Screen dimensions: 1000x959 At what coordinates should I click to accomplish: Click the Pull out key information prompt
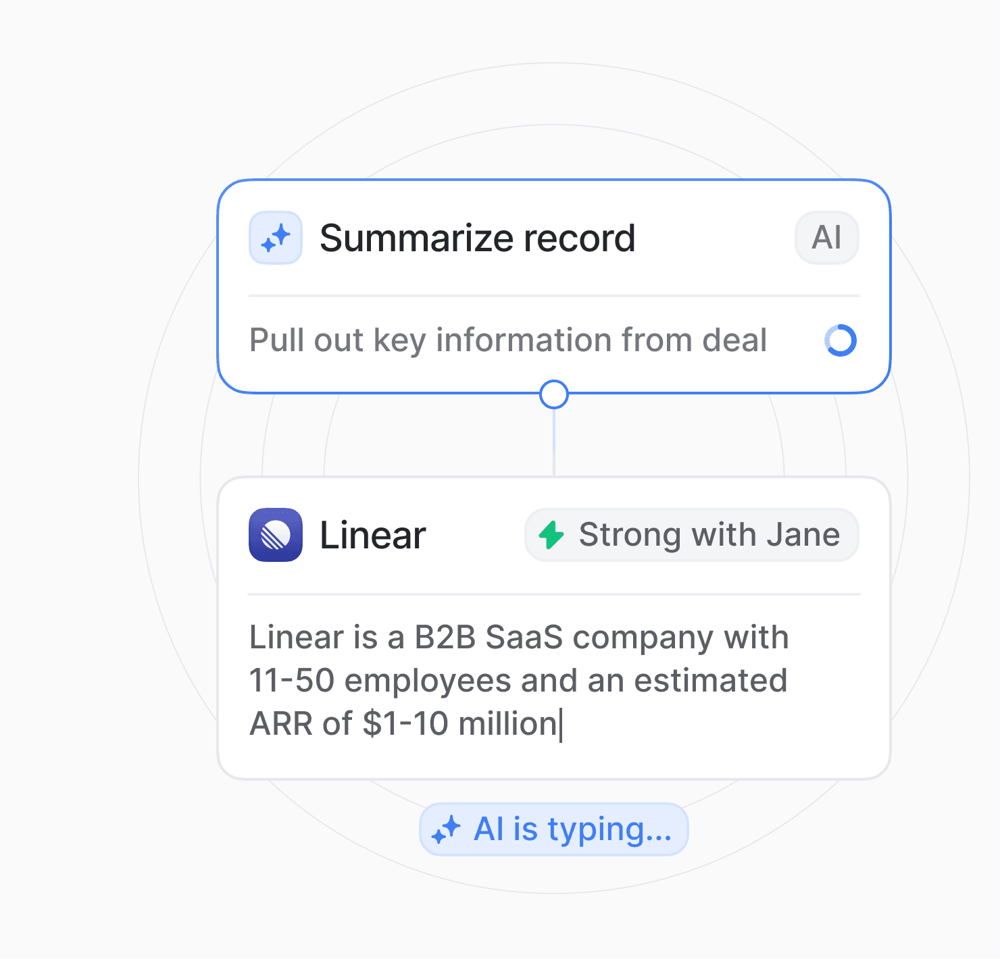(508, 340)
